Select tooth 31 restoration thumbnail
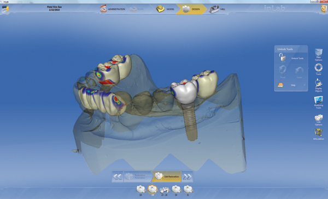This screenshot has height=199, width=328. 188,190
